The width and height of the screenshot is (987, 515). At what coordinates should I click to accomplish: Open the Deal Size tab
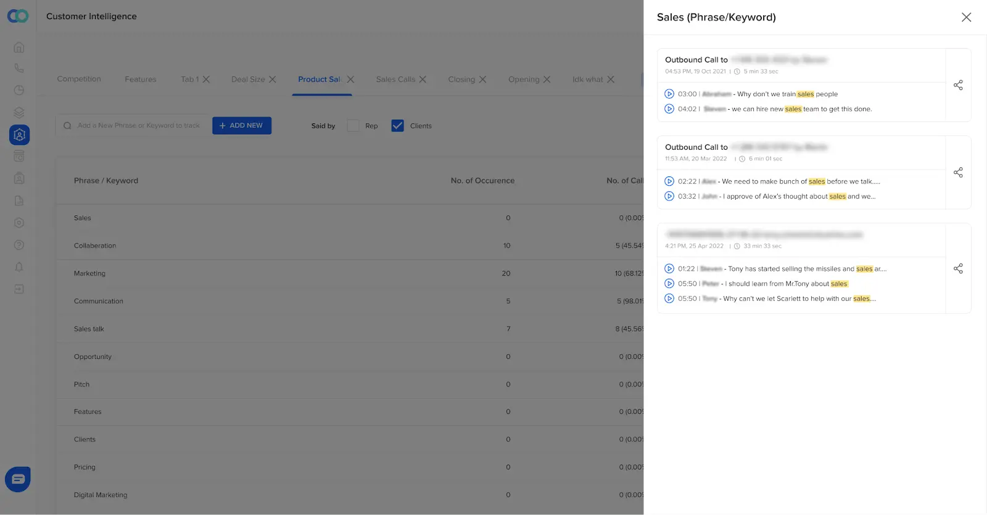[248, 80]
